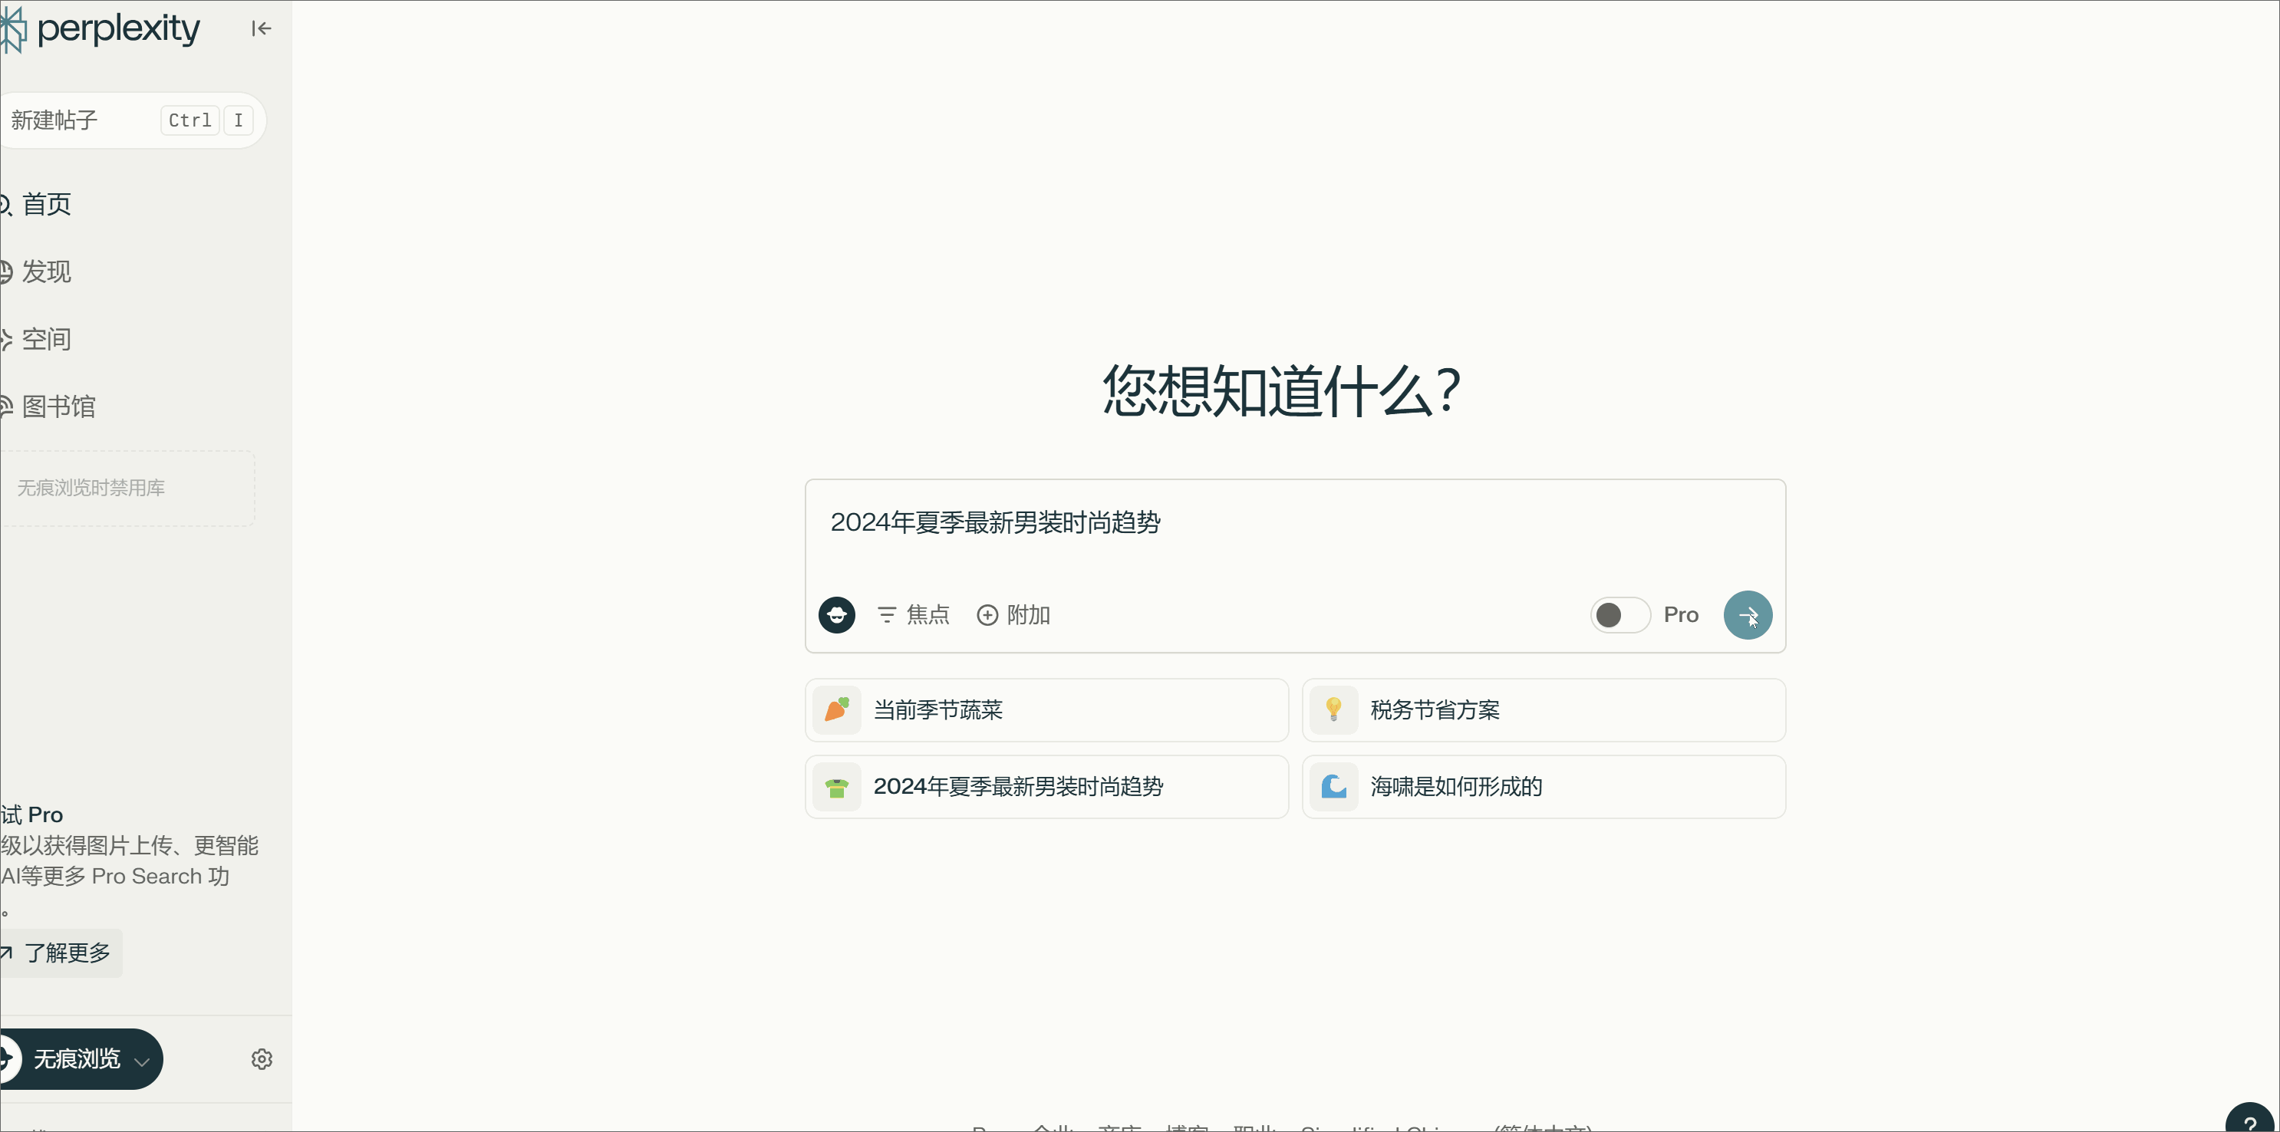The height and width of the screenshot is (1132, 2280).
Task: Collapse the sidebar with the arrow icon
Action: click(261, 28)
